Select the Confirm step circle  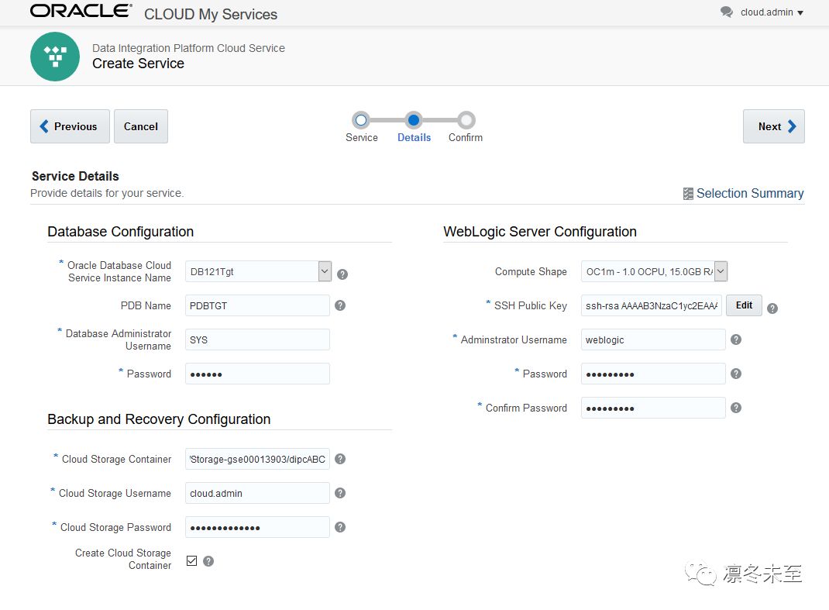click(466, 120)
